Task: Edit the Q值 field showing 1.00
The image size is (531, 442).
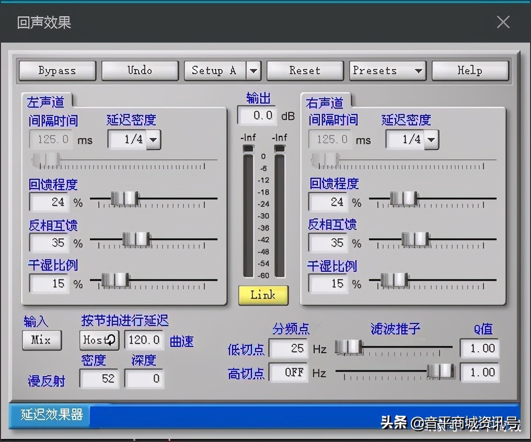Action: (x=479, y=348)
